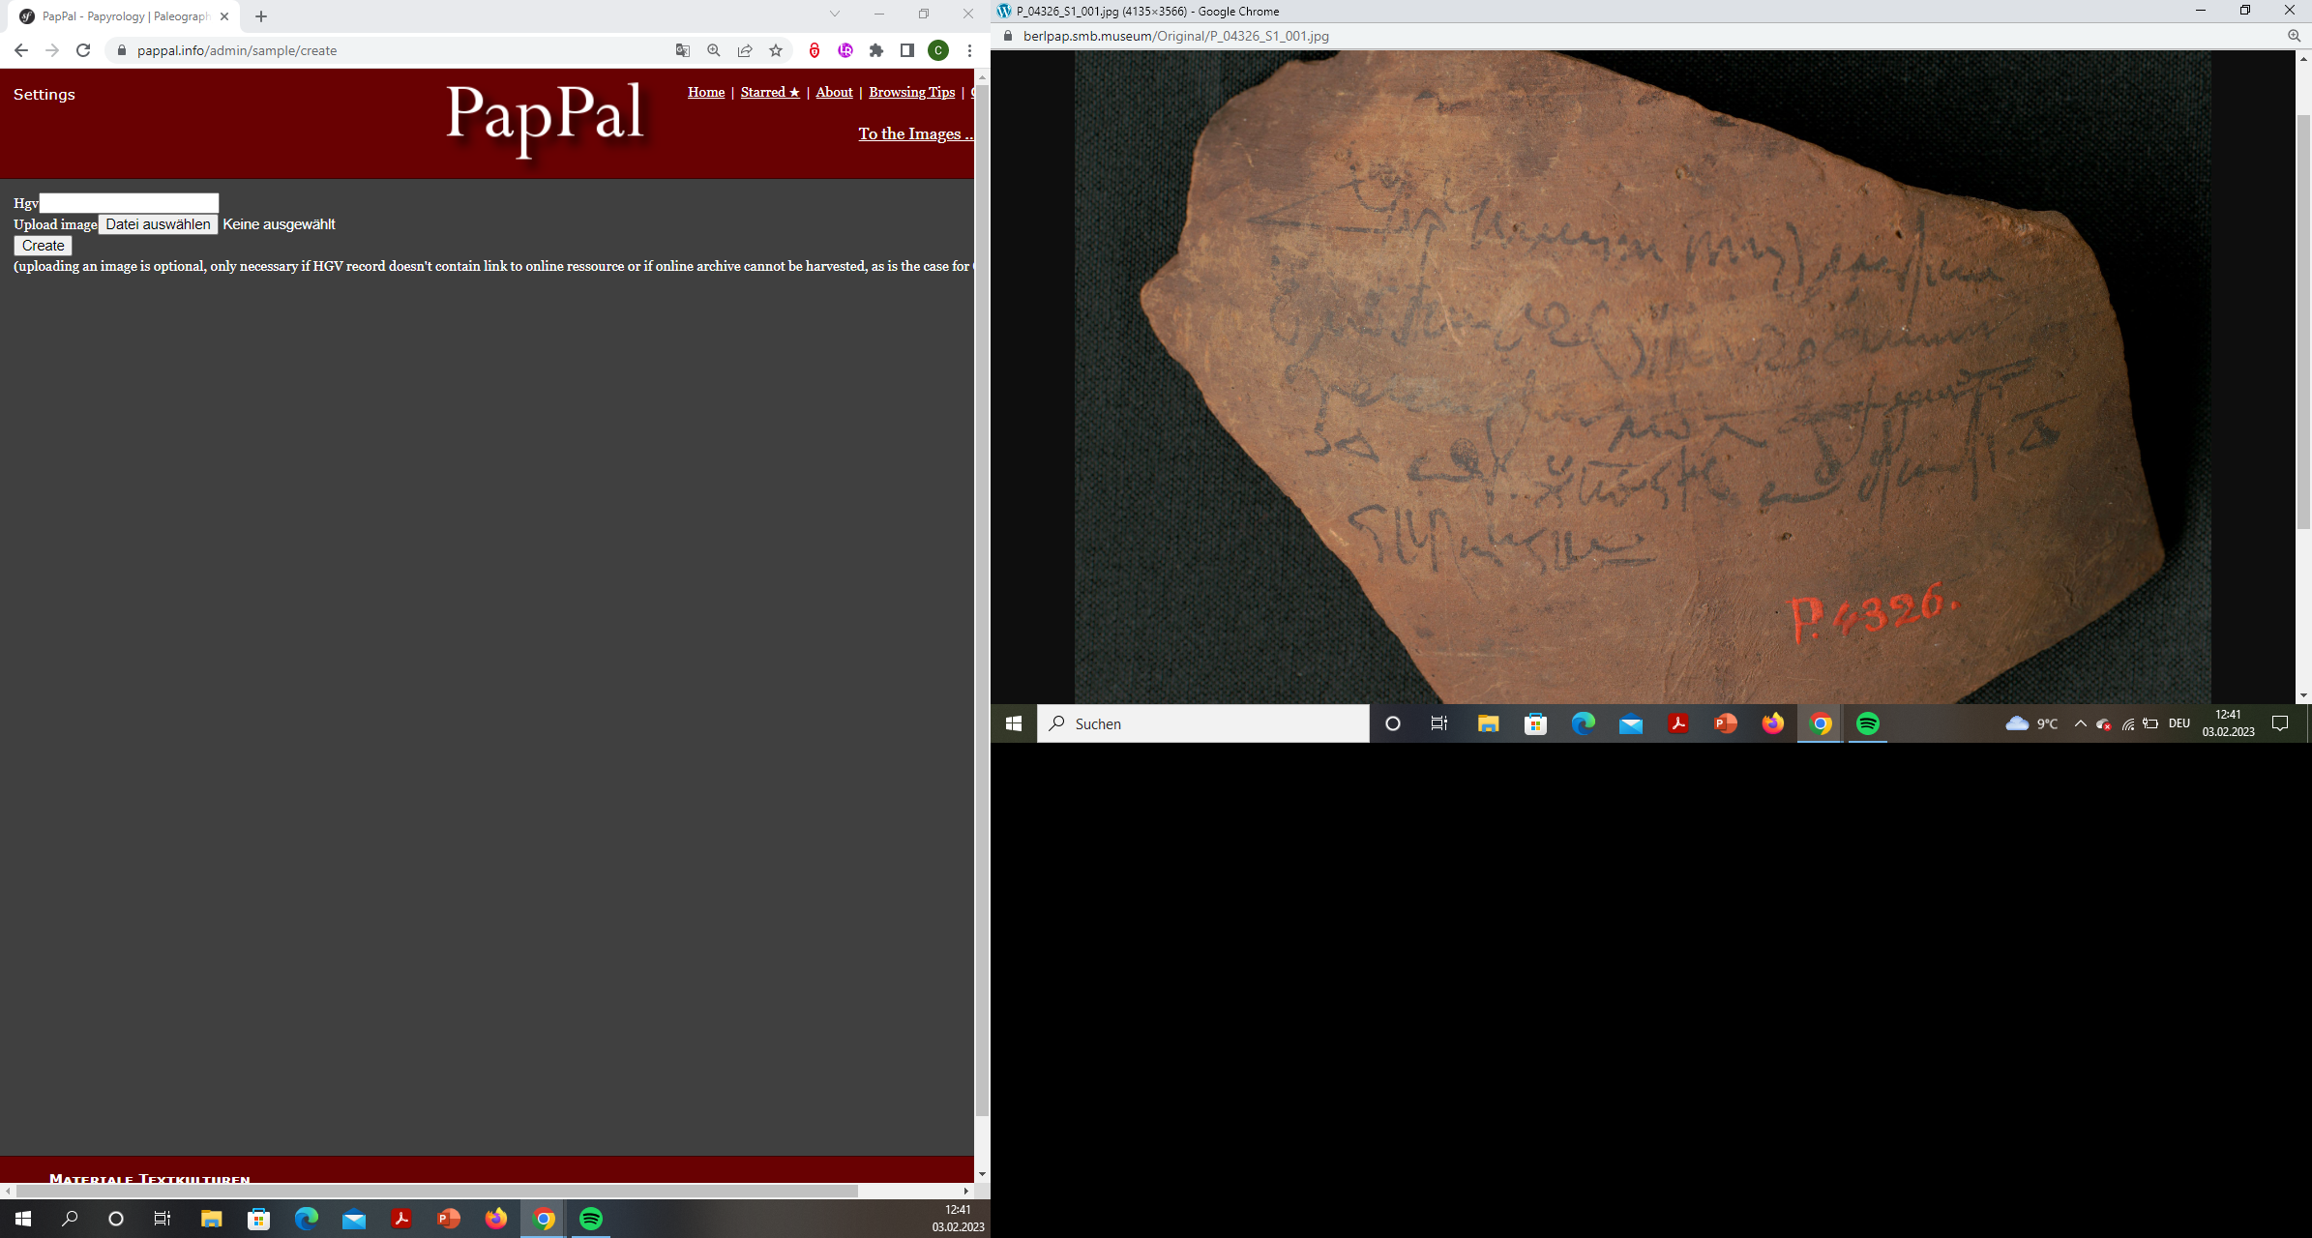The image size is (2312, 1238).
Task: Click the Create button
Action: 44,246
